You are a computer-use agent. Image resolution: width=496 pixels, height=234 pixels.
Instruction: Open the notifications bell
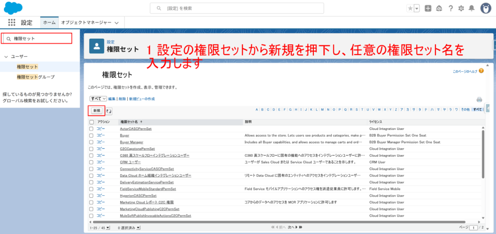click(471, 8)
